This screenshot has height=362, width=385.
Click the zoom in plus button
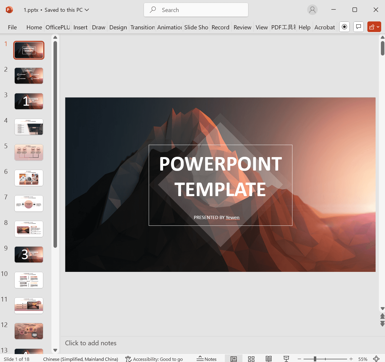(351, 359)
